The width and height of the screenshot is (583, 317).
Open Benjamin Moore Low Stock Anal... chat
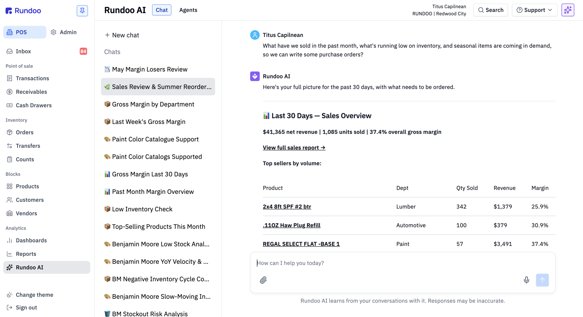point(158,244)
